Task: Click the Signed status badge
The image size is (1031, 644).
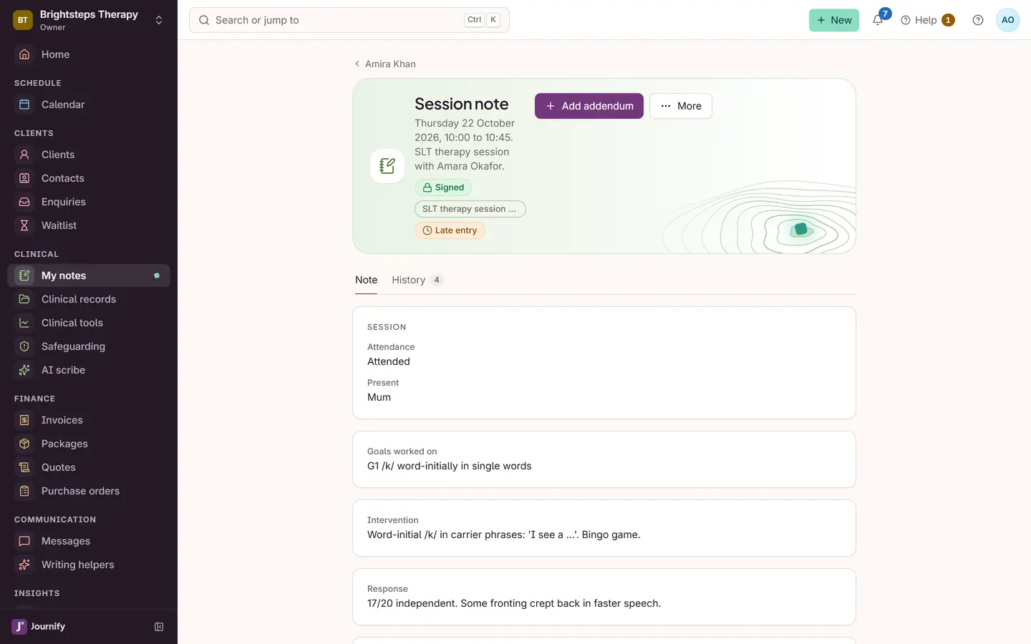Action: [x=443, y=187]
